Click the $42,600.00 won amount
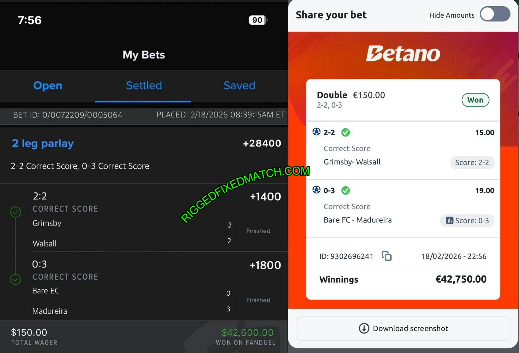This screenshot has width=519, height=353. 247,333
